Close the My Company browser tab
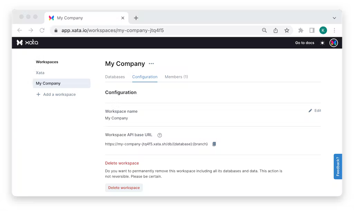This screenshot has height=211, width=354. point(123,18)
